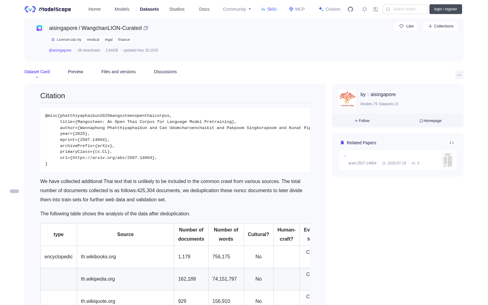Switch to the Preview tab
Screen dimensions: 488x305
75,72
